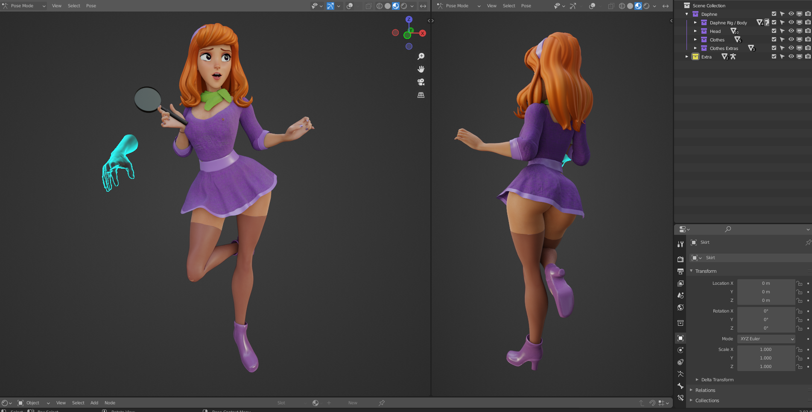The height and width of the screenshot is (412, 812).
Task: Open Add menu in node editor
Action: (94, 403)
